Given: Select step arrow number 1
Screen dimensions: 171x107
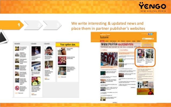Looking at the screenshot, I should (12, 25).
